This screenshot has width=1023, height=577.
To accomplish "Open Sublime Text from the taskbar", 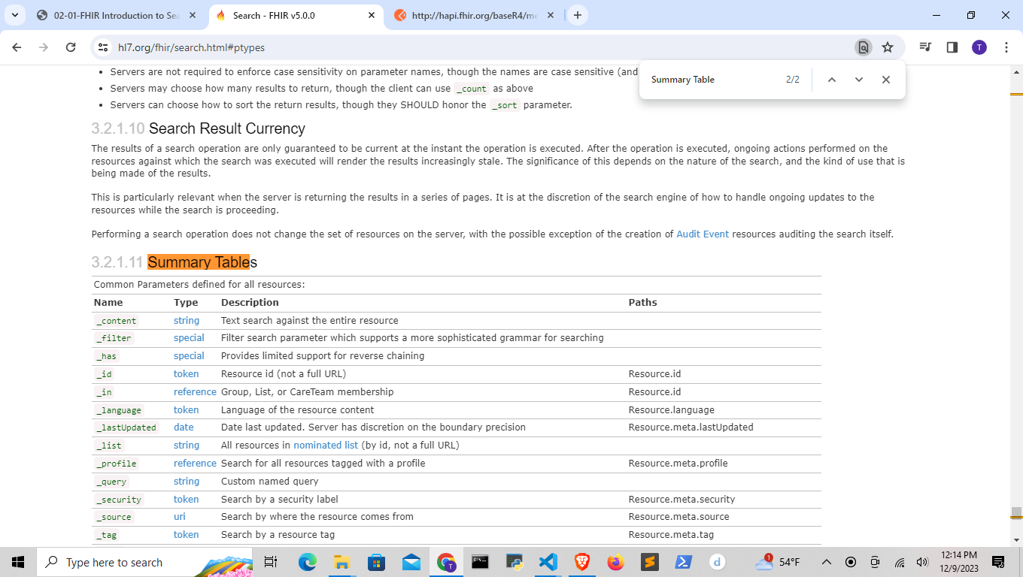I will click(x=650, y=562).
